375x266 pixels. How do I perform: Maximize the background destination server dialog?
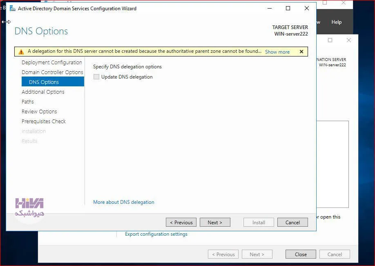click(x=330, y=40)
